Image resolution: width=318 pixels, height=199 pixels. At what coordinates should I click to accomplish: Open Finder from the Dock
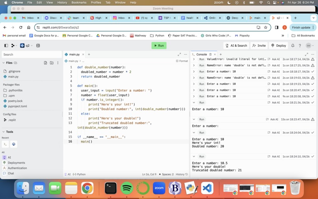(x=23, y=188)
